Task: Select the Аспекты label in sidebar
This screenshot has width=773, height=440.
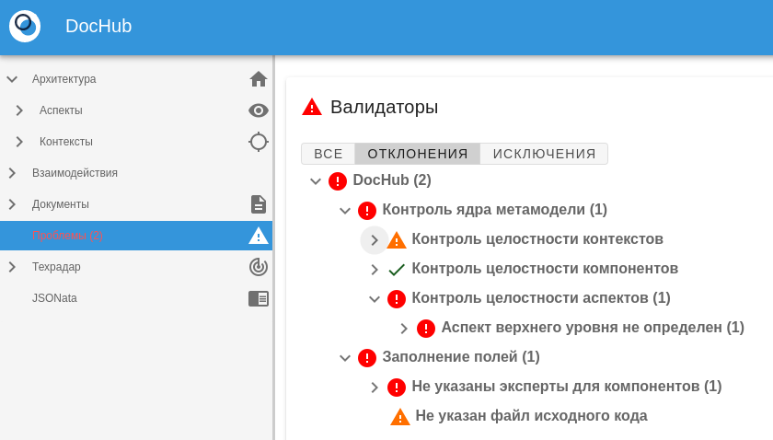Action: pos(61,110)
